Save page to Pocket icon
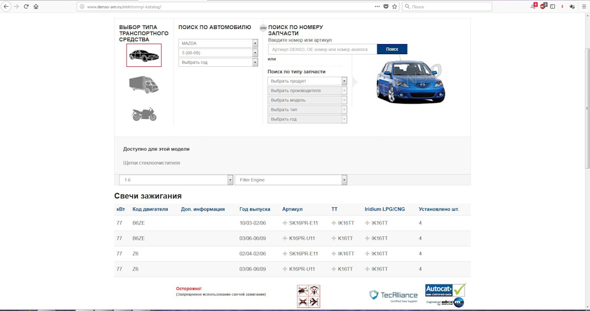The width and height of the screenshot is (590, 311). click(x=386, y=6)
